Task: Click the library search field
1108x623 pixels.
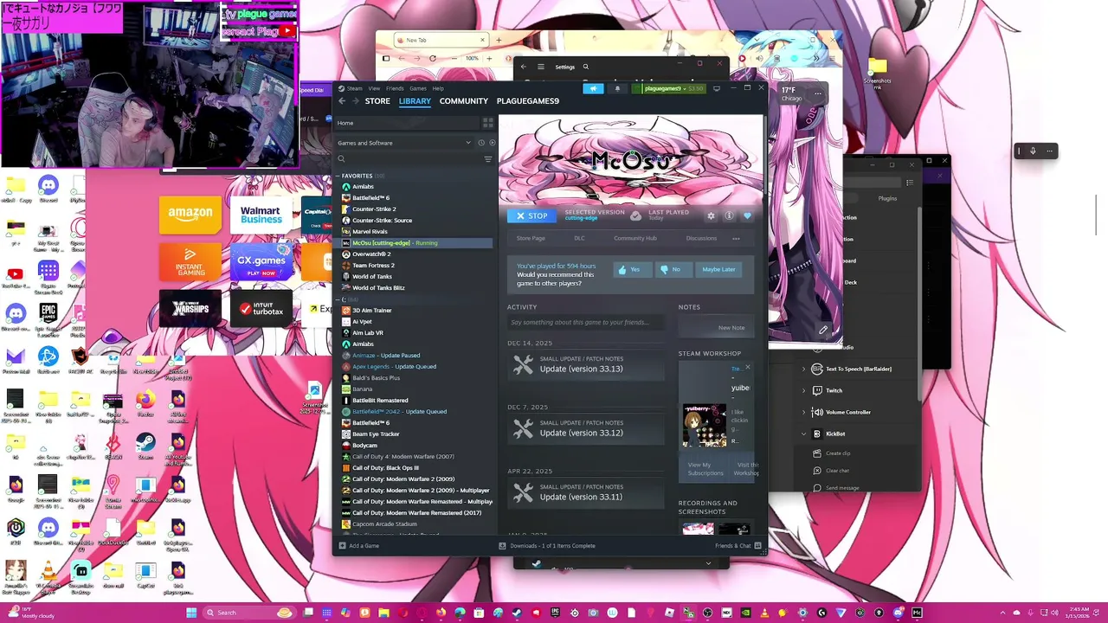Action: [x=408, y=159]
